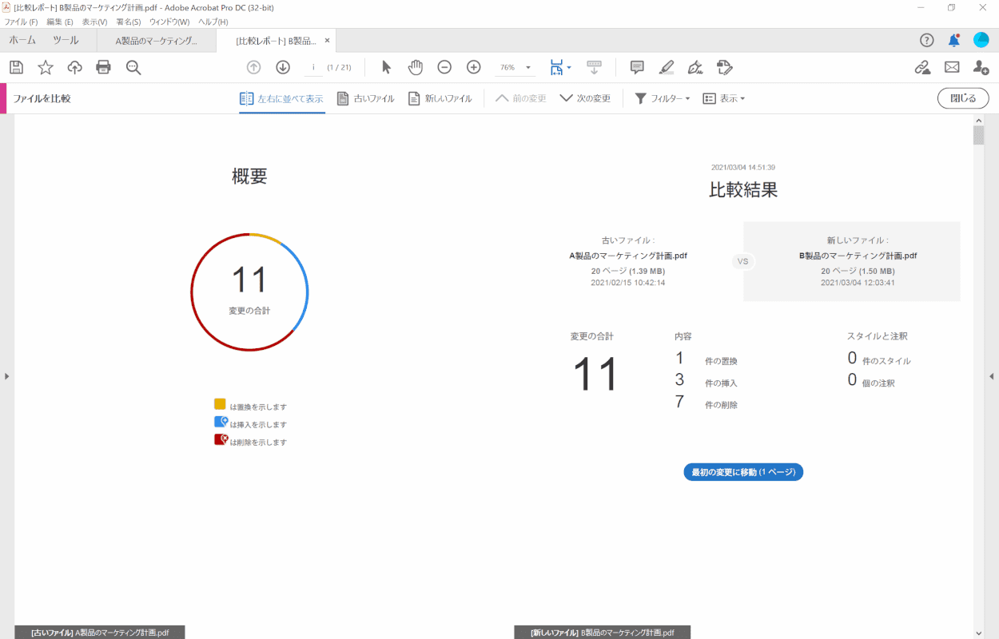Open the 表示(V) menu

(x=94, y=22)
